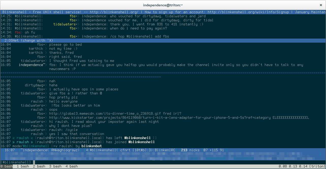Click the load average numbers at bottom right
Screen dimensions: 326x169
pos(293,166)
